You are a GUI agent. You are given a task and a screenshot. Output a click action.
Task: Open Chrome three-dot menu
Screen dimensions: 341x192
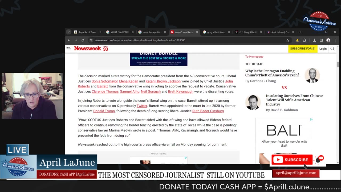click(335, 40)
